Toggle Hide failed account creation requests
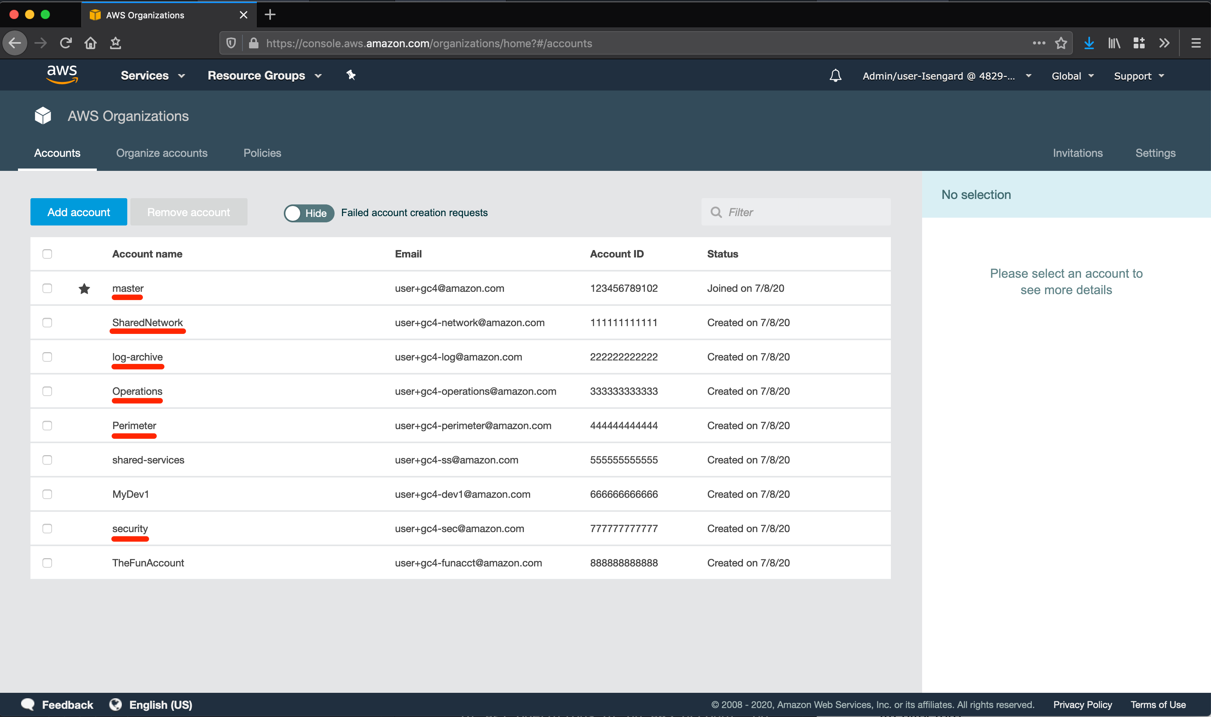Screen dimensions: 1211x717 point(308,213)
